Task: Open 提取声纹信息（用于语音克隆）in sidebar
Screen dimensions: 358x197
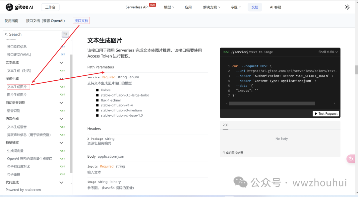Action: coord(29,135)
